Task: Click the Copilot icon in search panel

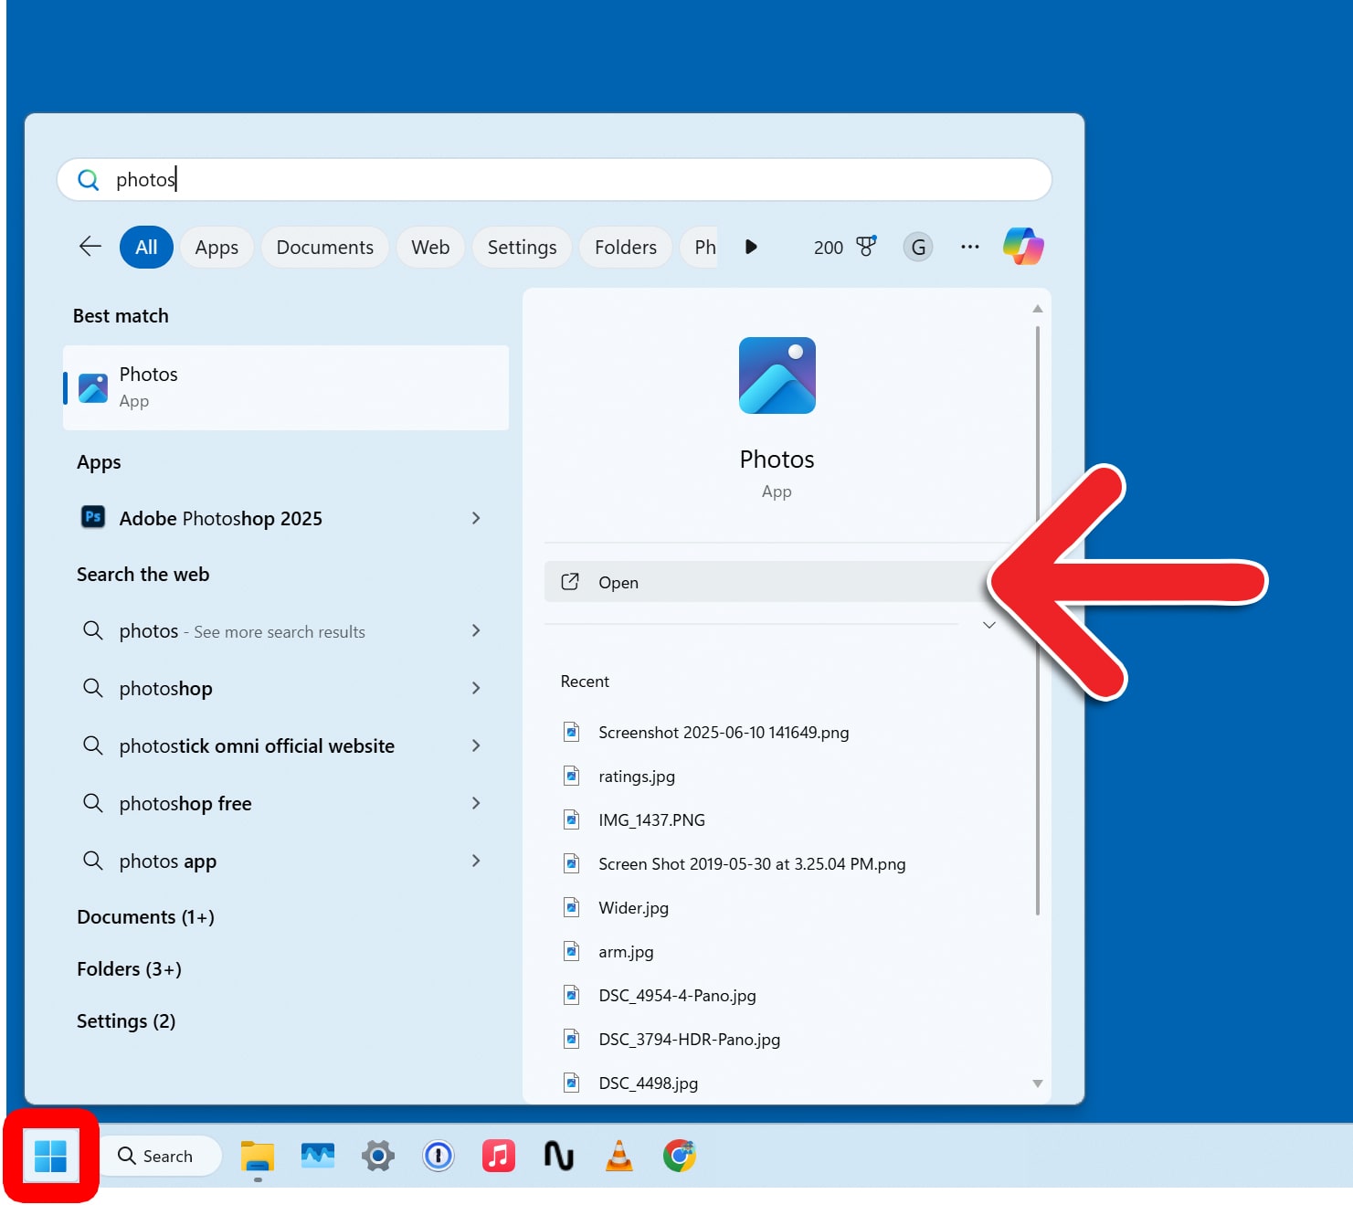Action: 1023,247
